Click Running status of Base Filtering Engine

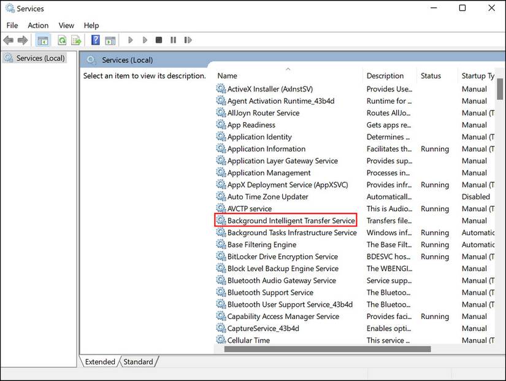pos(435,244)
